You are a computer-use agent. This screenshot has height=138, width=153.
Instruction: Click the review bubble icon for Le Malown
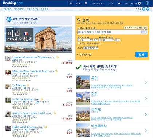(38, 90)
